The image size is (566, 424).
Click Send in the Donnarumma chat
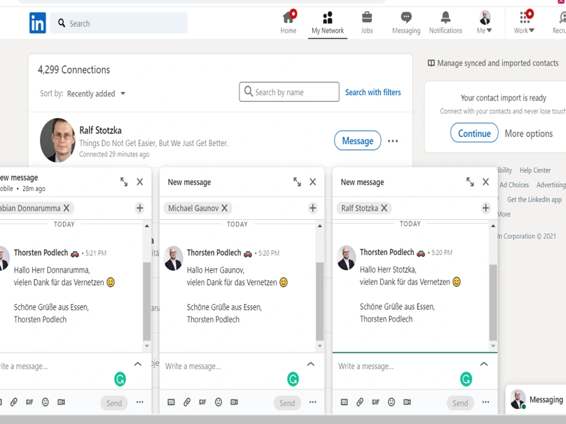point(114,403)
